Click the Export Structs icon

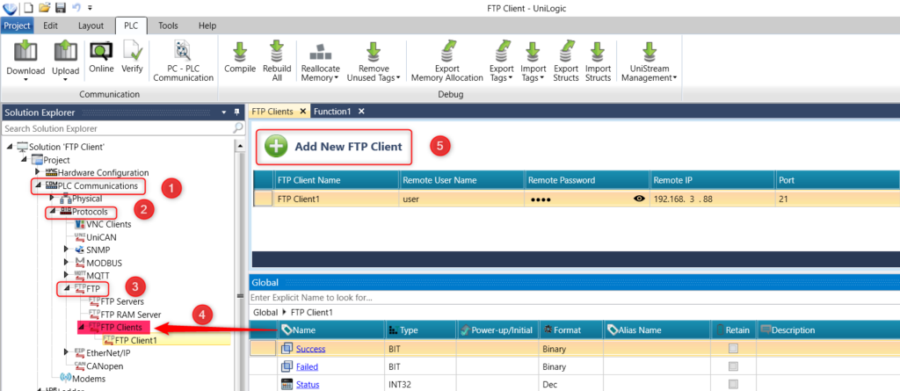point(565,51)
